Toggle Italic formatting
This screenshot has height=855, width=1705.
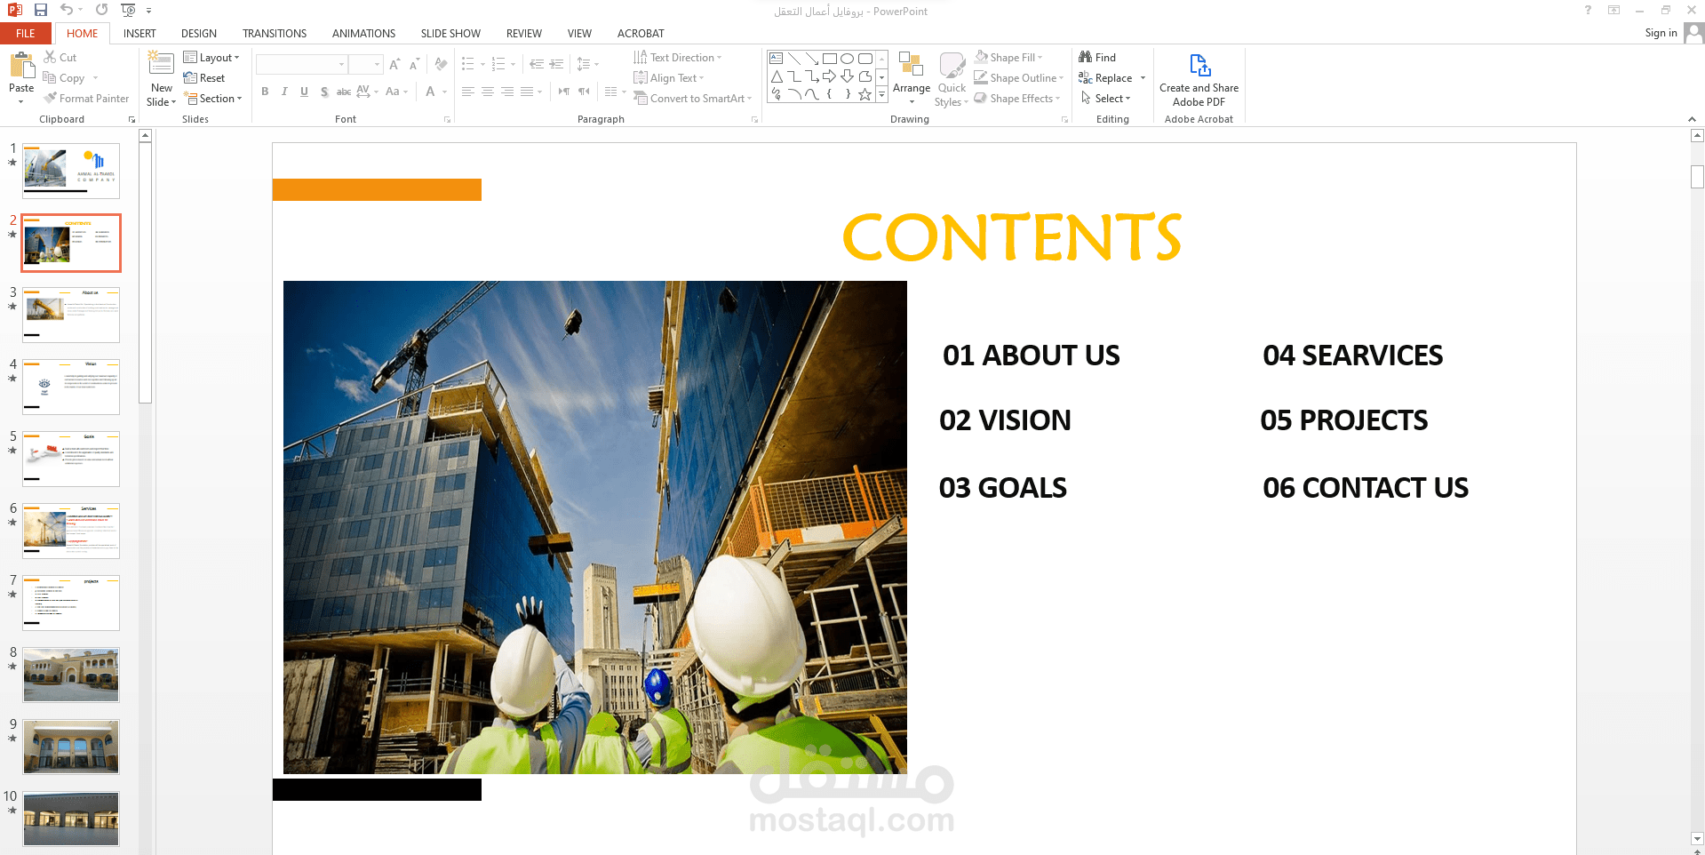coord(284,92)
